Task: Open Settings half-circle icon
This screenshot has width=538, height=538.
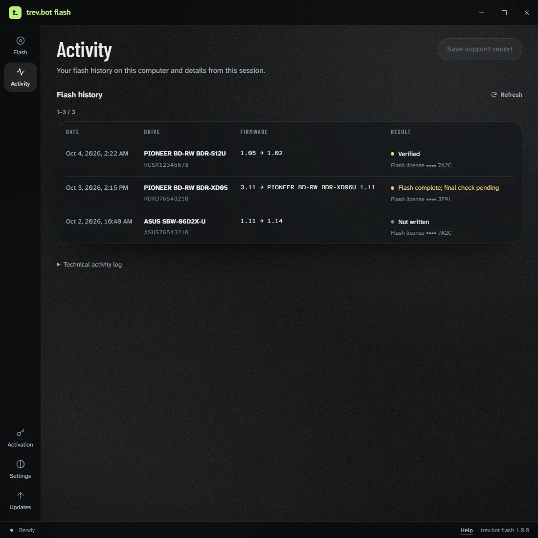Action: click(x=20, y=464)
